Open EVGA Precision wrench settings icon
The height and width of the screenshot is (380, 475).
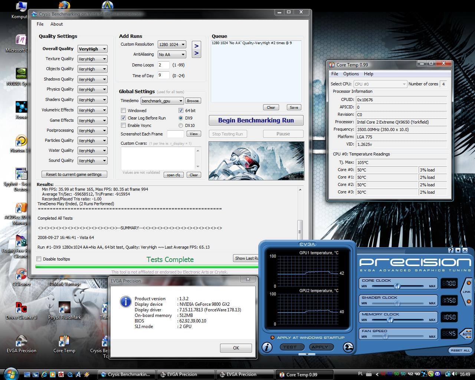(348, 347)
